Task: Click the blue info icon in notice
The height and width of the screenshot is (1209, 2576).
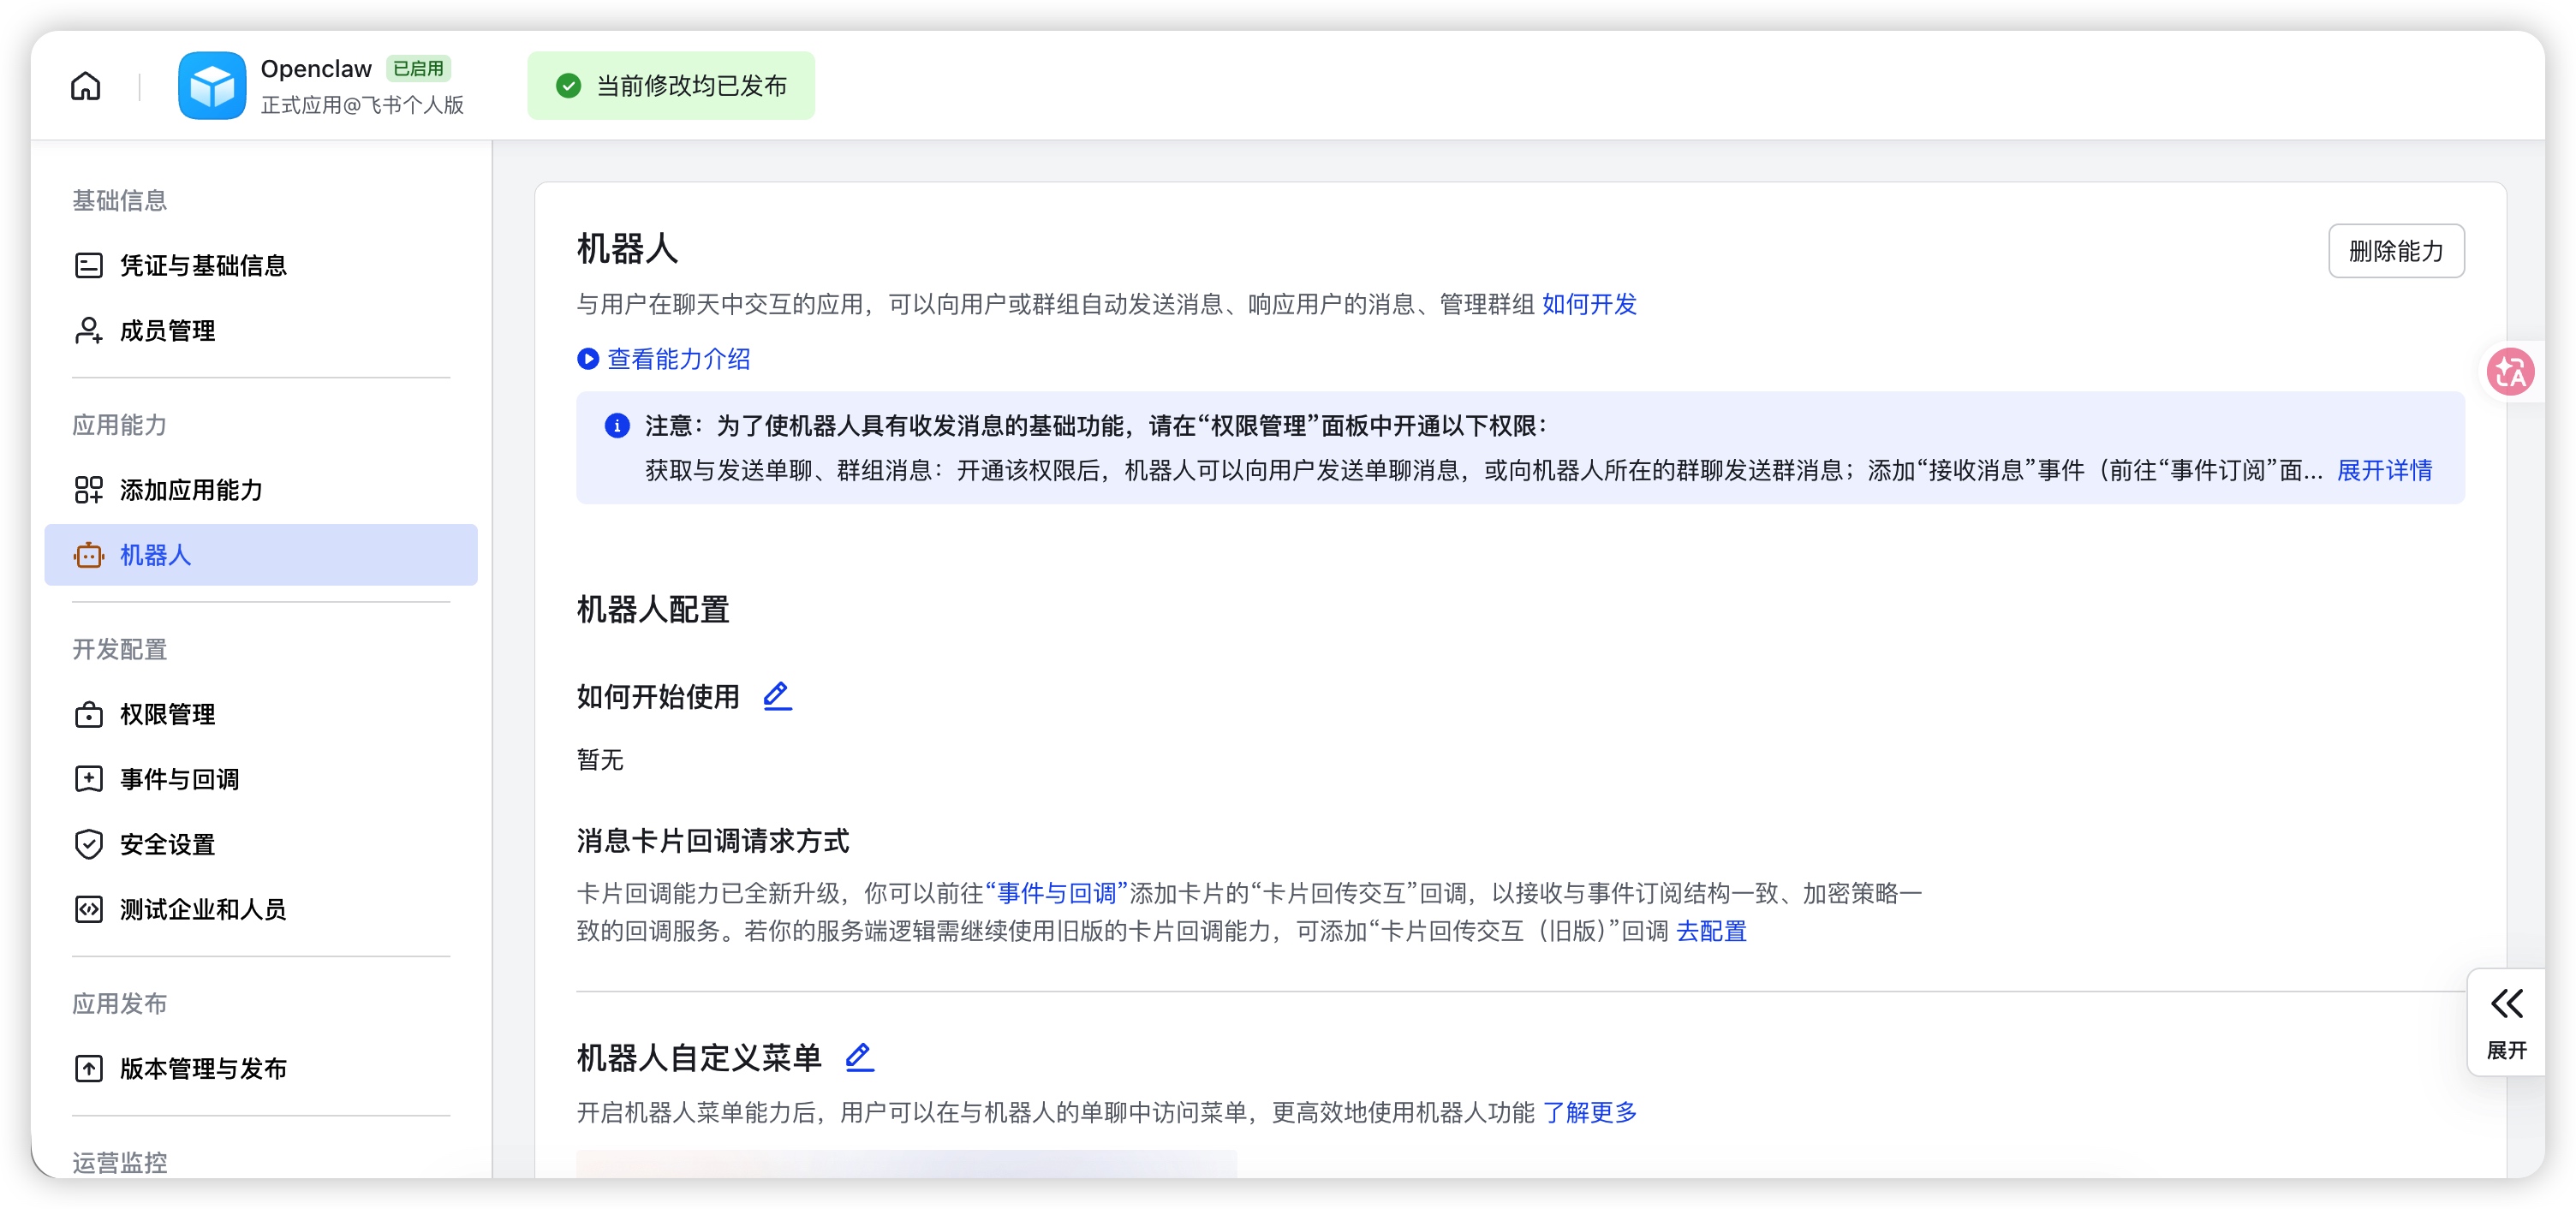Action: point(617,426)
